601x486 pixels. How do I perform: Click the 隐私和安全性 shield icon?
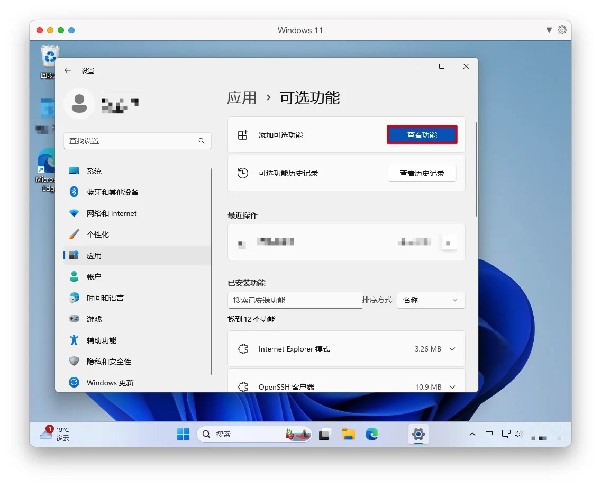click(74, 362)
